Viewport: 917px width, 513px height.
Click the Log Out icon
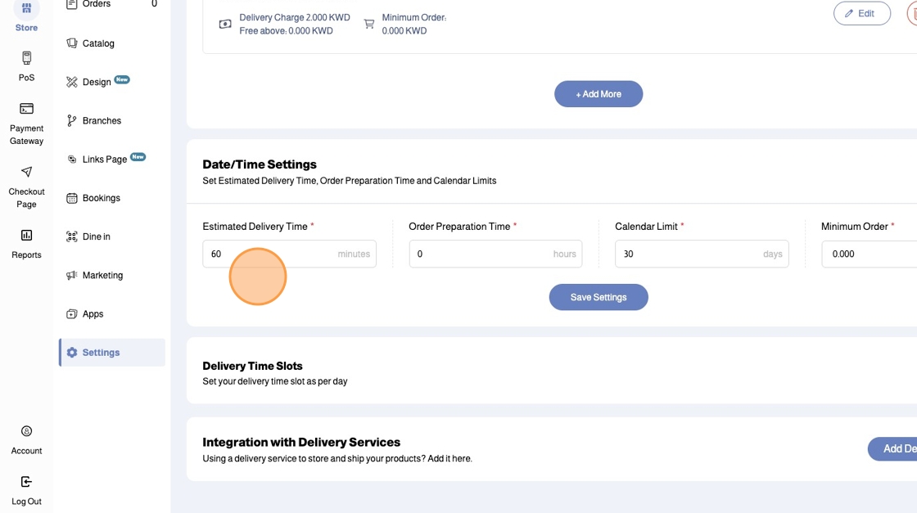coord(26,482)
